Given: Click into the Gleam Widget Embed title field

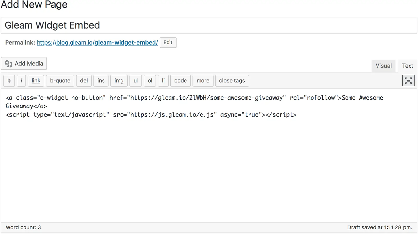Looking at the screenshot, I should [x=209, y=25].
